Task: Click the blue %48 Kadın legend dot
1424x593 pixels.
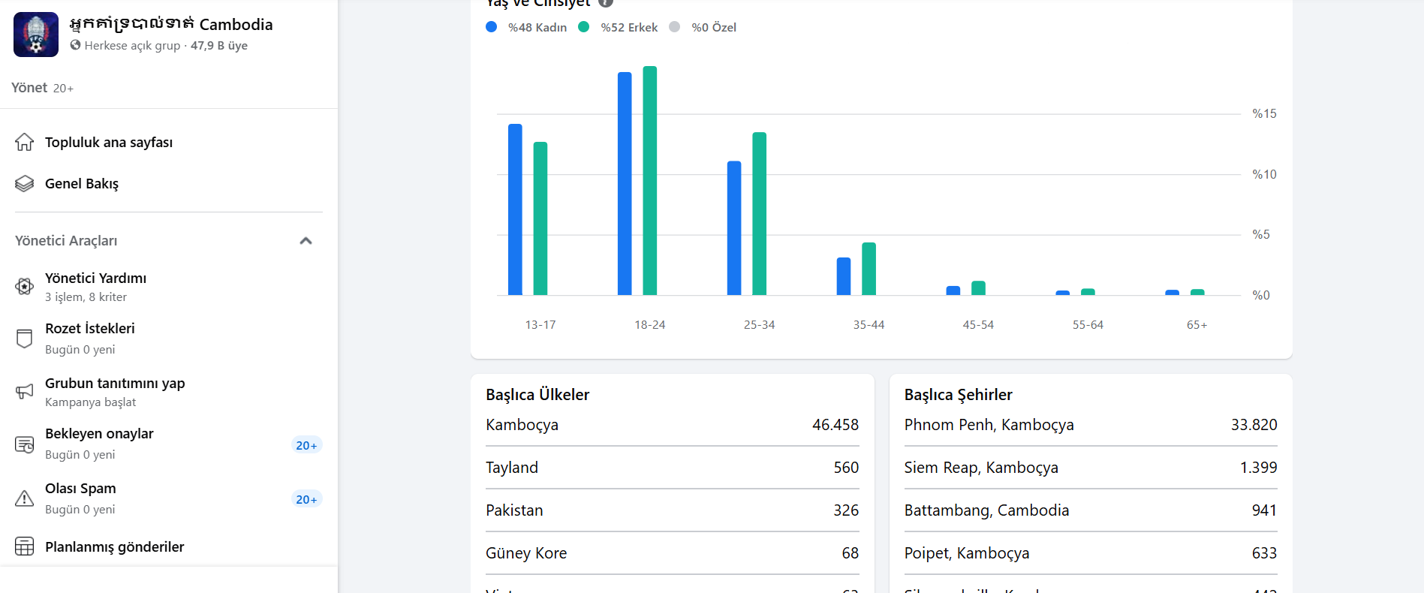Action: coord(492,27)
